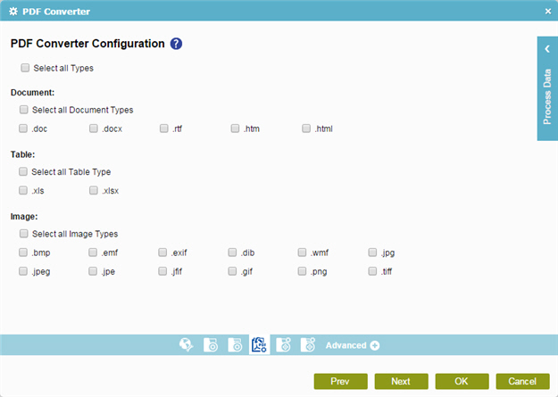This screenshot has height=397, width=558.
Task: Enable the .jpeg checkbox
Action: 23,271
